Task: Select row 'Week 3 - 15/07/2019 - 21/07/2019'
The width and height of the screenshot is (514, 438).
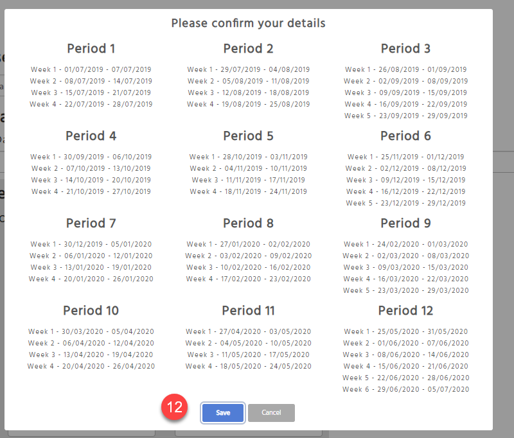Action: click(91, 92)
